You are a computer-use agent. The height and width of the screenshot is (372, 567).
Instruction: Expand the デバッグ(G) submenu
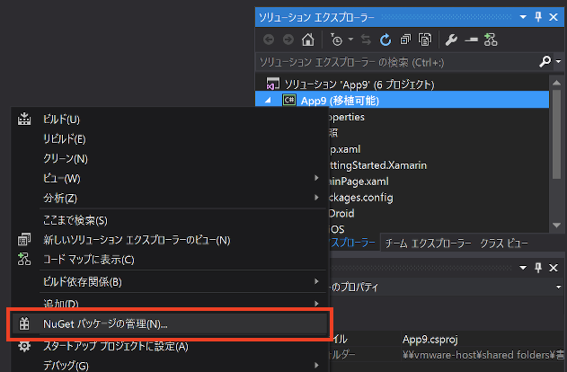click(x=170, y=366)
